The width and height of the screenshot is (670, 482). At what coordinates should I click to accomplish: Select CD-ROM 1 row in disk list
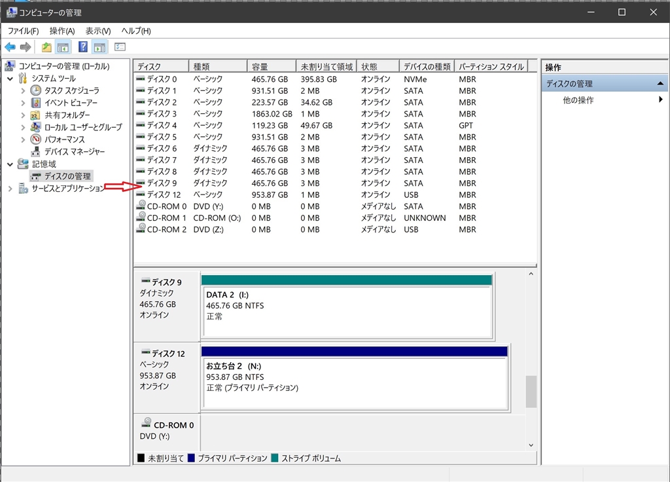pos(166,218)
